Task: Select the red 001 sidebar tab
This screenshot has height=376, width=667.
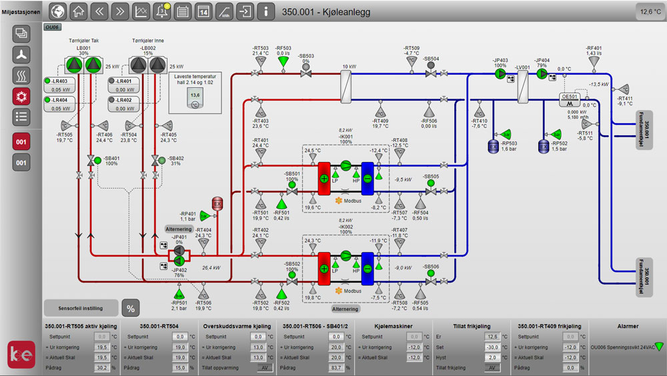Action: pyautogui.click(x=21, y=141)
